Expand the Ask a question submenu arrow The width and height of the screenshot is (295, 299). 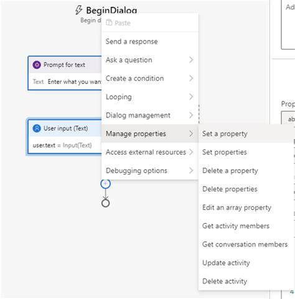click(x=191, y=60)
